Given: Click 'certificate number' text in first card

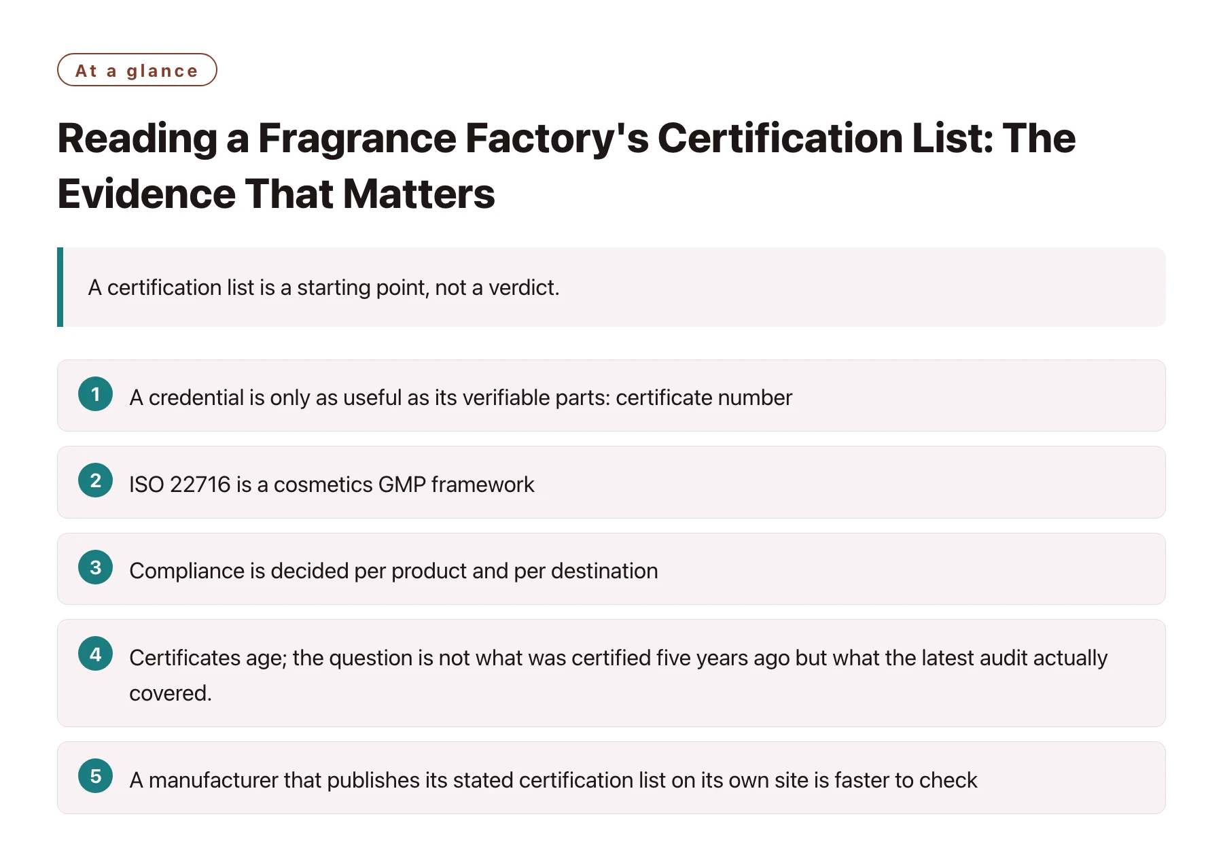Looking at the screenshot, I should (704, 398).
